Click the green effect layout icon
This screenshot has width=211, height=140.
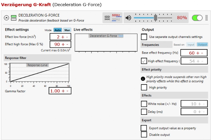(13, 18)
